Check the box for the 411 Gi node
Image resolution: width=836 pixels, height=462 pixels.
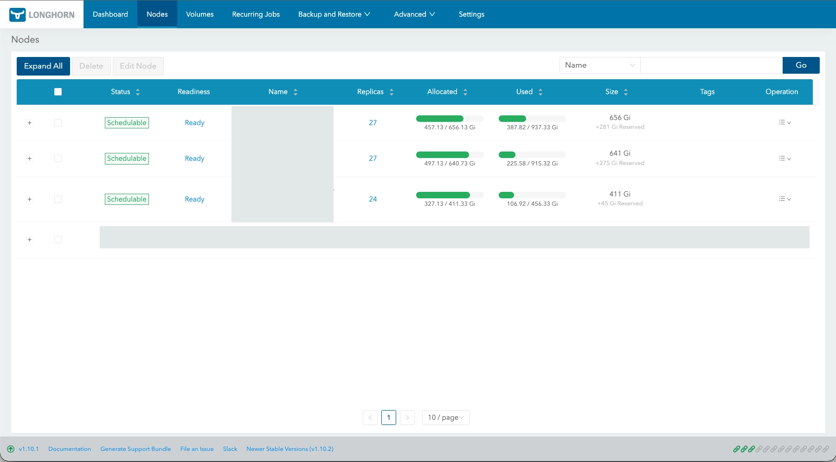coord(58,199)
